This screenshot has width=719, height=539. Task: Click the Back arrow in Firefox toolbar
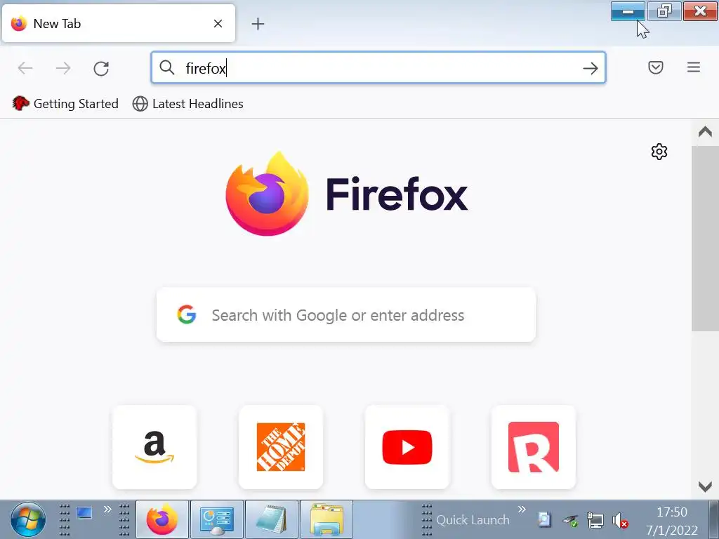[x=25, y=68]
